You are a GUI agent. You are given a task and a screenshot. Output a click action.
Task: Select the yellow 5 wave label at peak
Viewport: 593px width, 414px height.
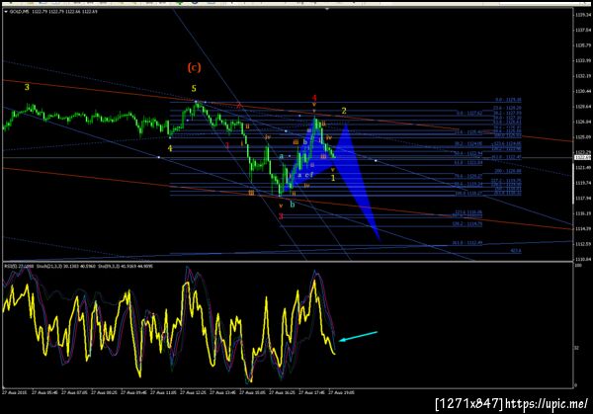click(194, 89)
